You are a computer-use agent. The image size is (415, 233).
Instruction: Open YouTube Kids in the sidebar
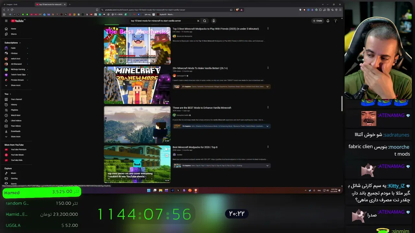click(x=16, y=160)
